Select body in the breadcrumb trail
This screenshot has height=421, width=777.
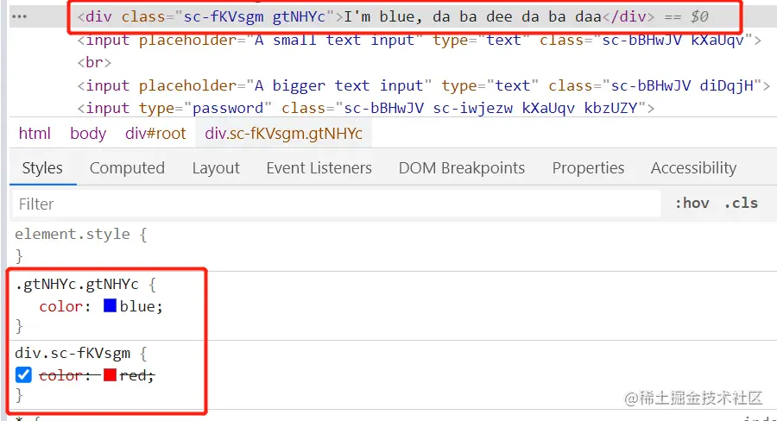pyautogui.click(x=88, y=133)
